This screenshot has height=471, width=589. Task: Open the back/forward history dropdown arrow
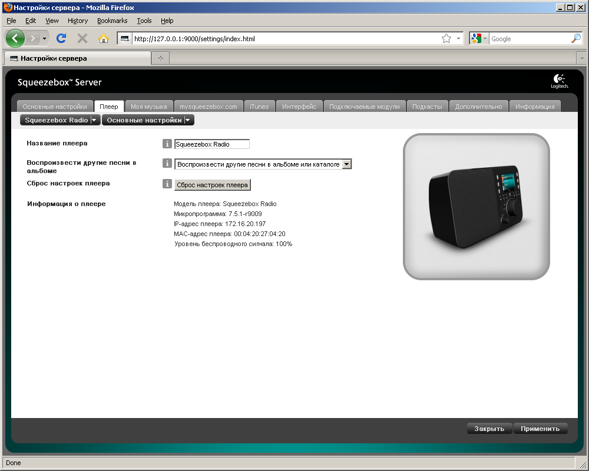[x=44, y=38]
